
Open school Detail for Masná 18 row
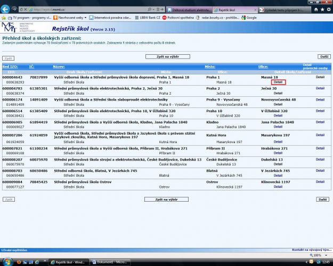pyautogui.click(x=278, y=82)
